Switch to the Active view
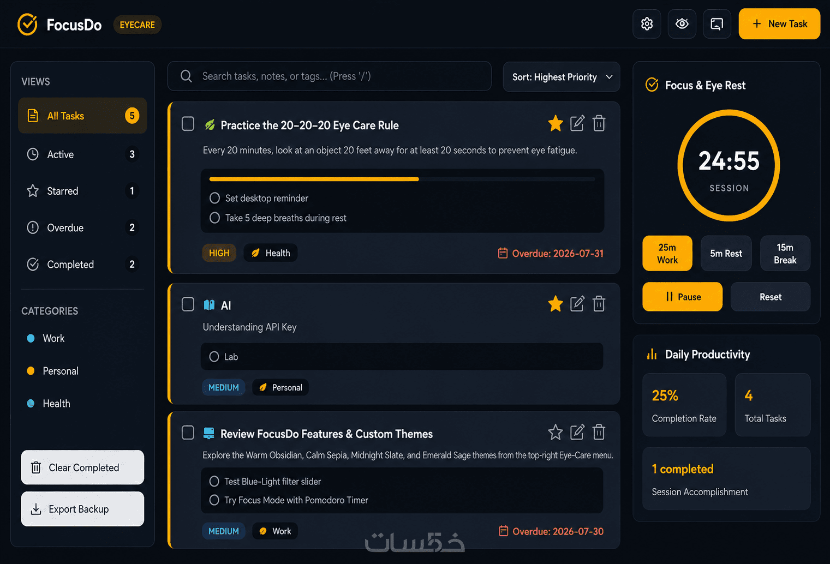Viewport: 830px width, 564px height. click(x=82, y=154)
